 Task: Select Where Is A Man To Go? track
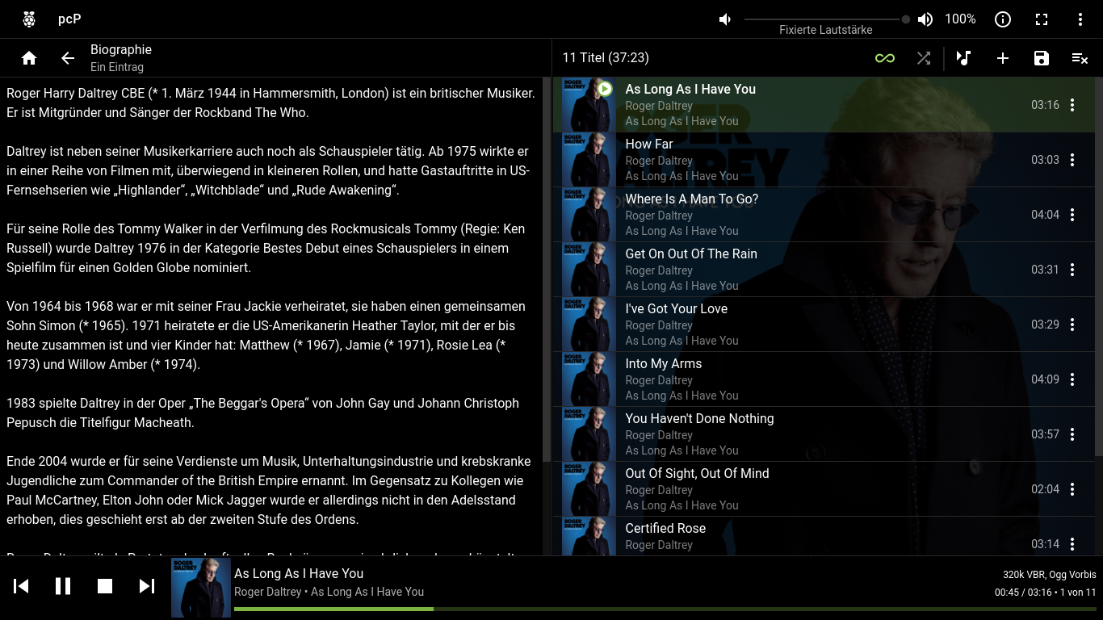coord(824,215)
